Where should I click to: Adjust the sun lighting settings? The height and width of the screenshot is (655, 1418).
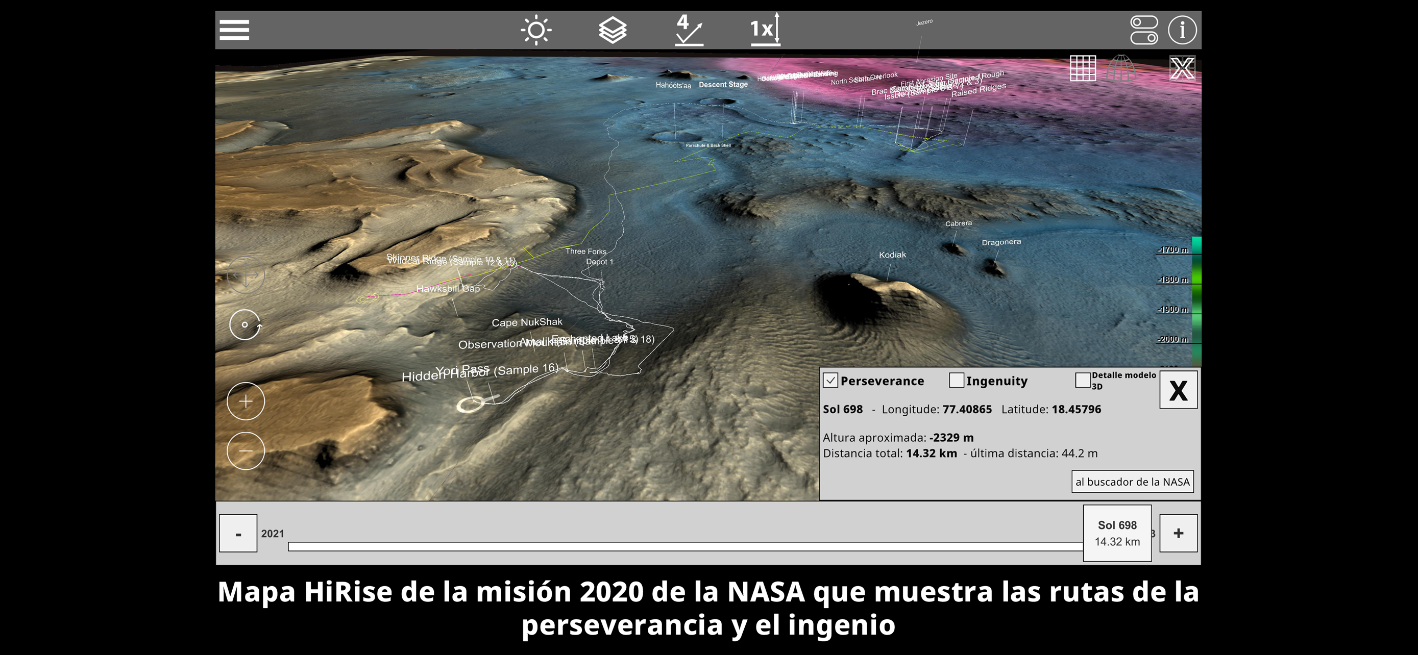(536, 30)
